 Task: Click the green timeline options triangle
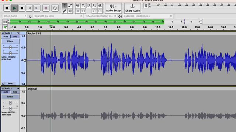[5, 27]
